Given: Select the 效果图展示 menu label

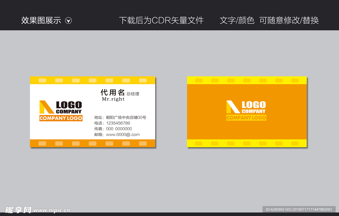Looking at the screenshot, I should pyautogui.click(x=40, y=20).
